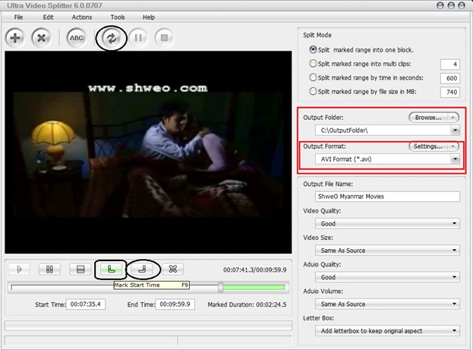Click the time in seconds field showing 600
Screen dimensions: 473x350
click(449, 78)
